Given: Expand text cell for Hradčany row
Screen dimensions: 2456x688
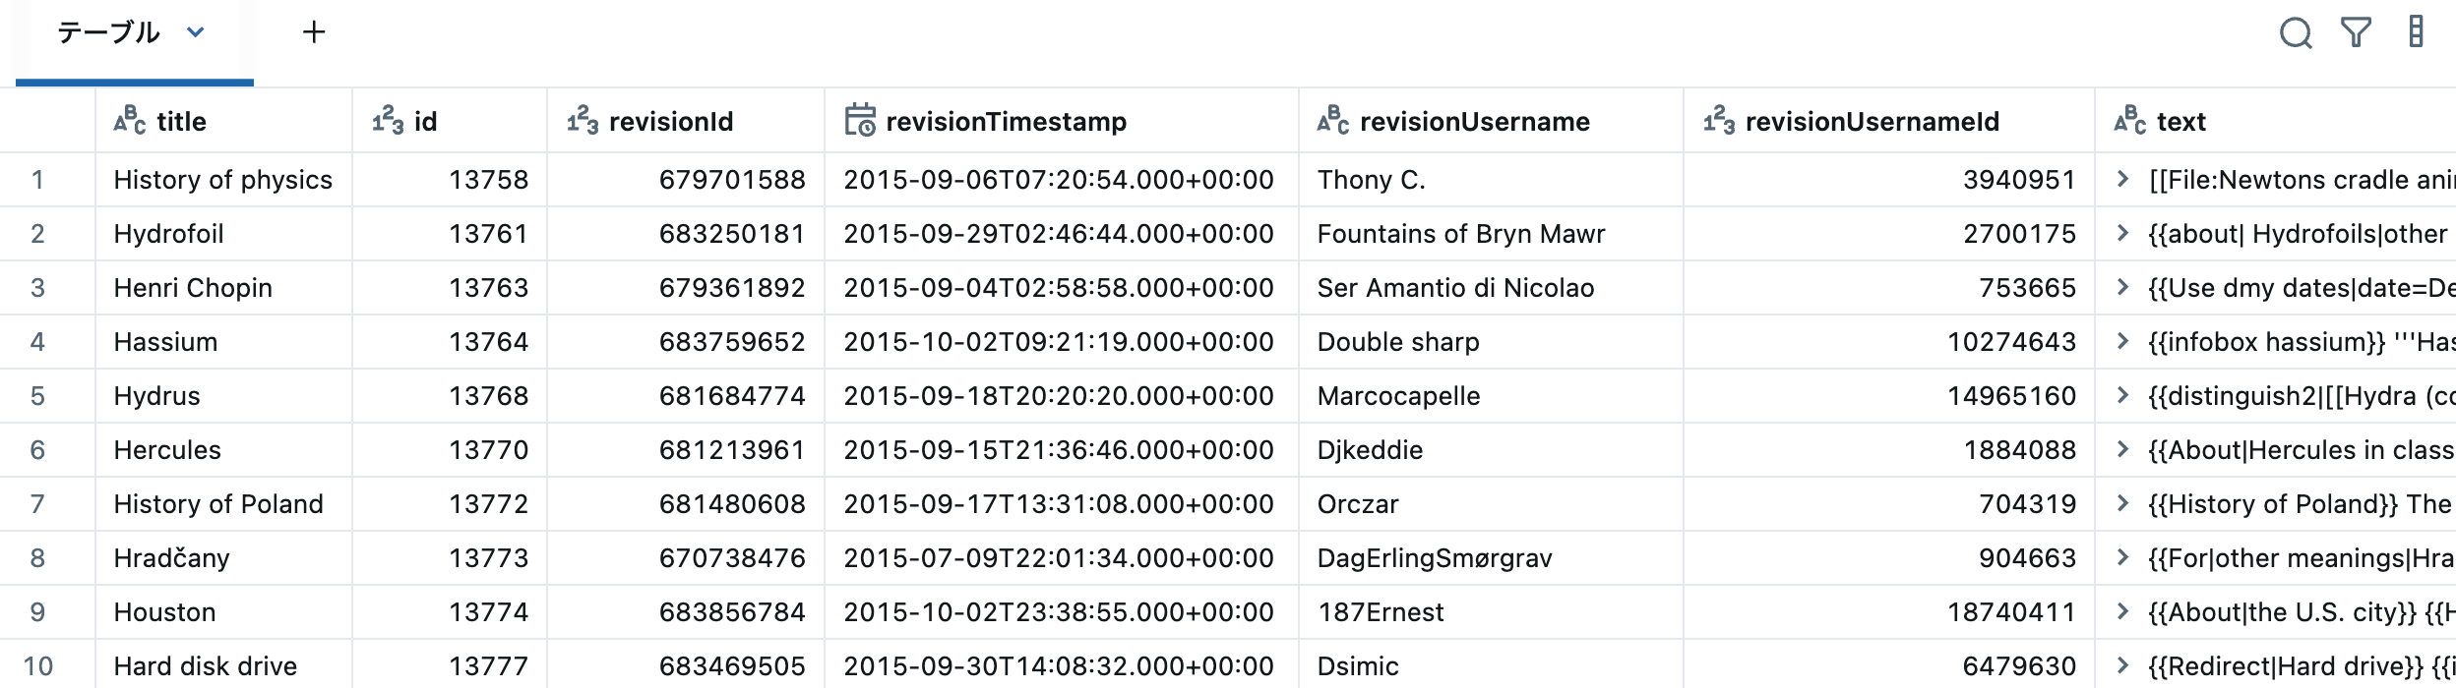Looking at the screenshot, I should pos(2122,557).
